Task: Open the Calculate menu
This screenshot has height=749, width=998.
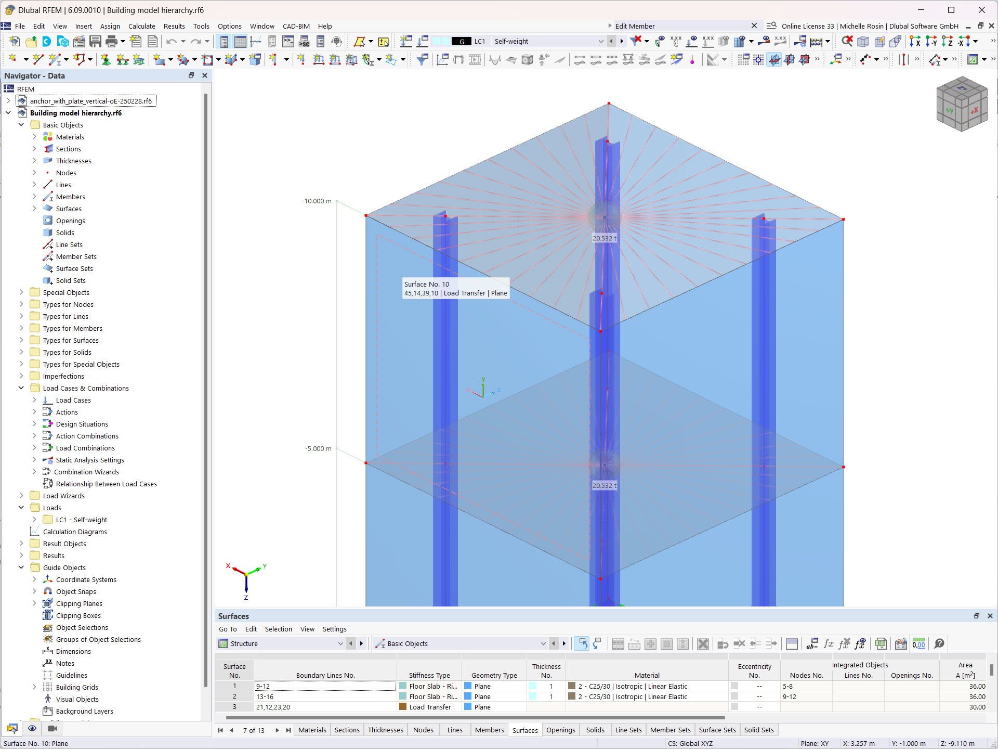Action: click(142, 26)
